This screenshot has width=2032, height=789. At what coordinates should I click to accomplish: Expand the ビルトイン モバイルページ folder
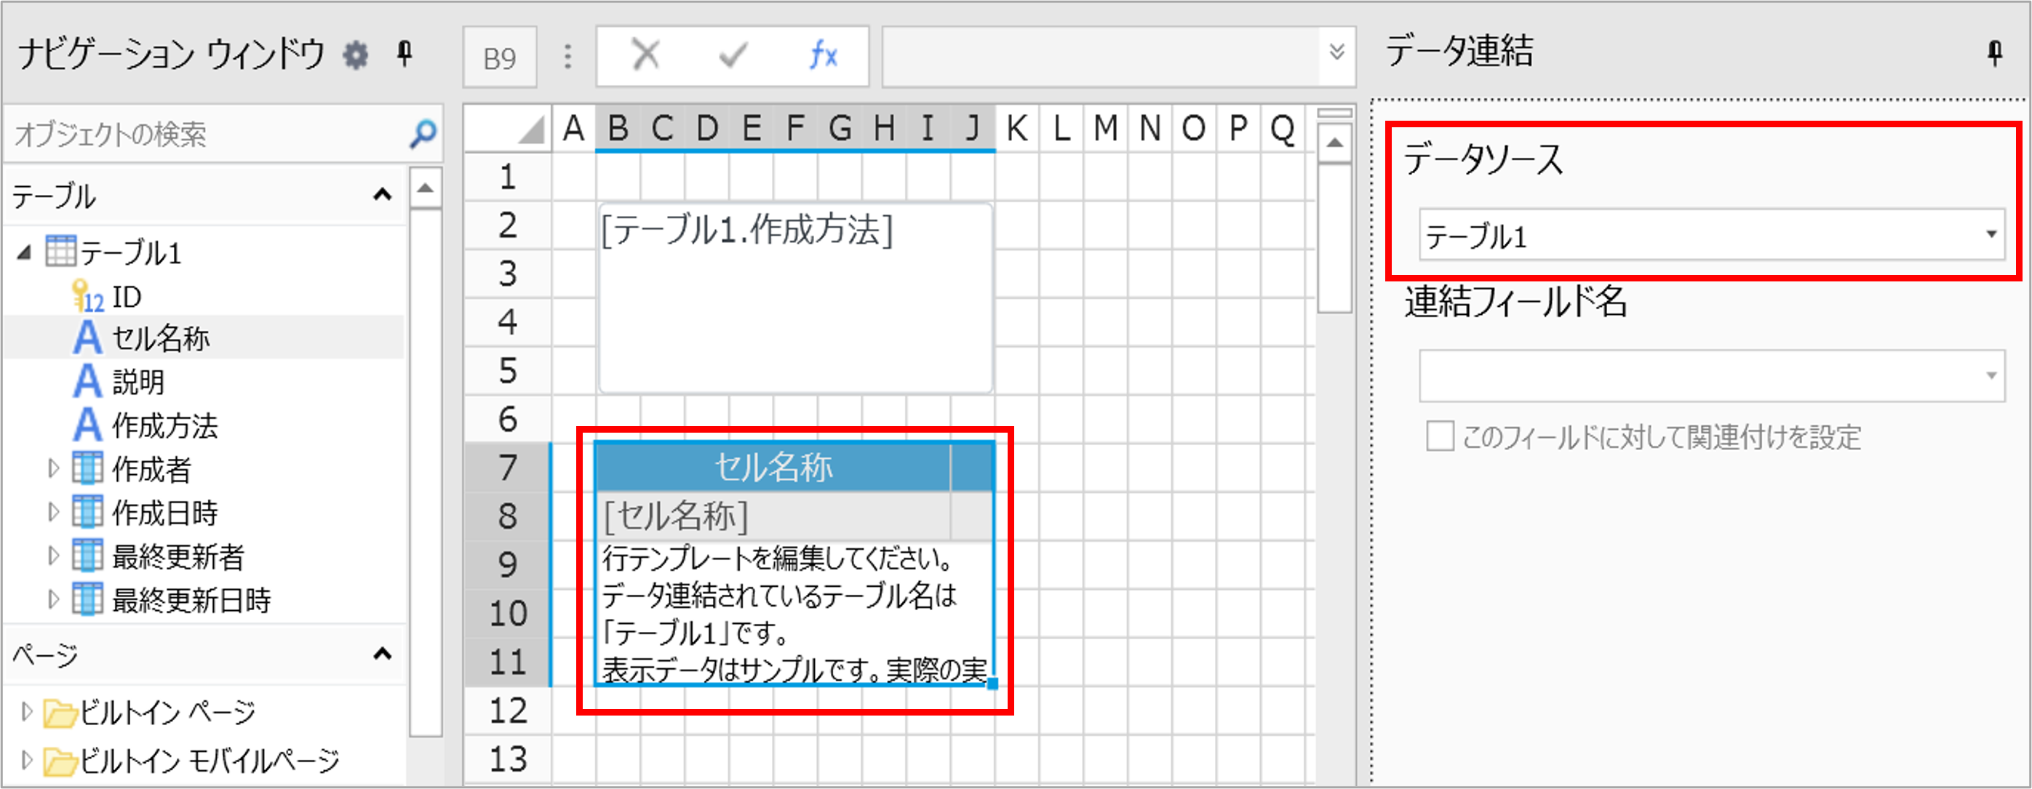[x=26, y=761]
